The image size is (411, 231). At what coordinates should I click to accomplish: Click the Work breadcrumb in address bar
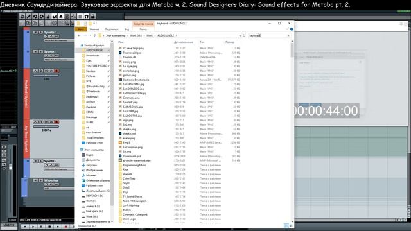click(x=150, y=35)
